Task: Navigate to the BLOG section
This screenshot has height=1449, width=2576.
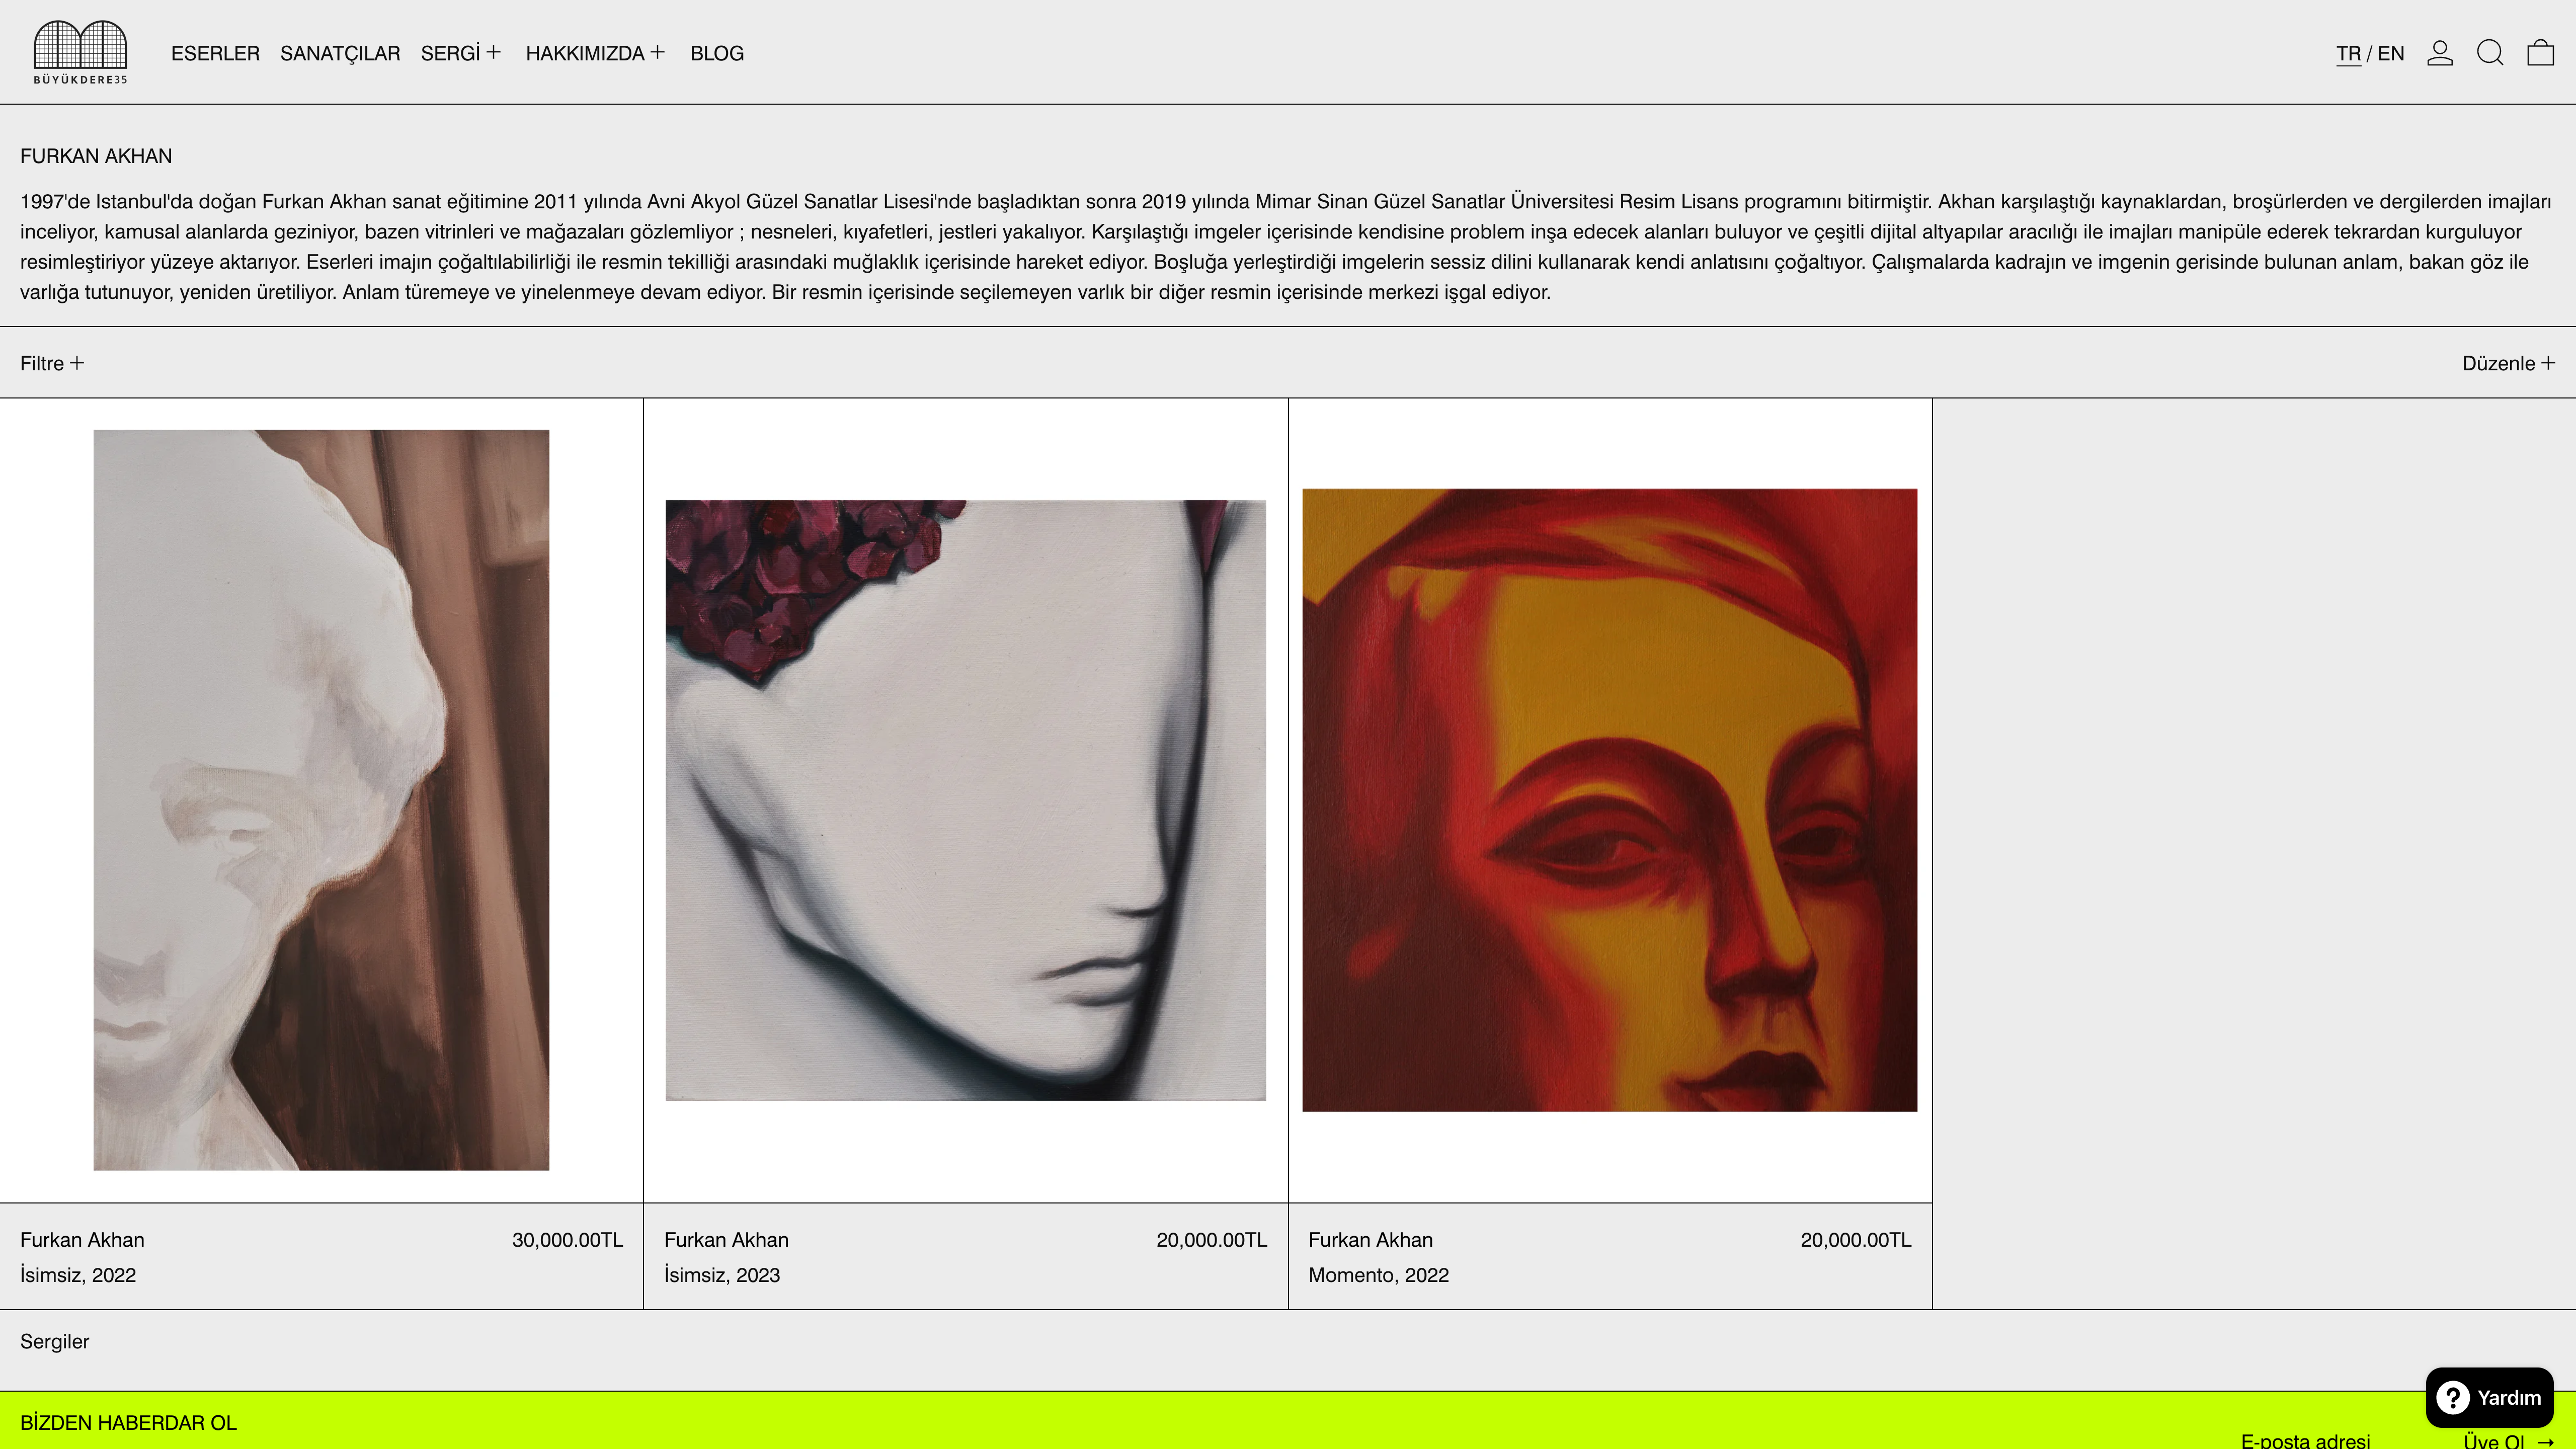Action: point(716,53)
